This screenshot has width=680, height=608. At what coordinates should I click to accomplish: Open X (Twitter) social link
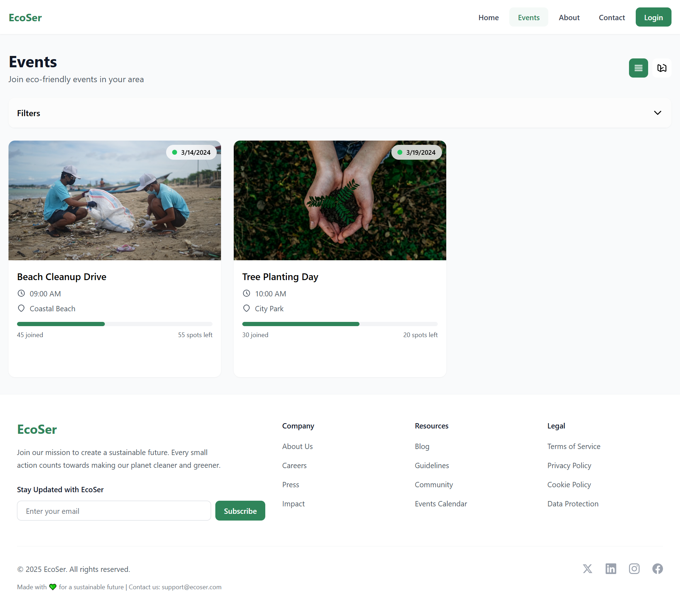[x=587, y=569]
